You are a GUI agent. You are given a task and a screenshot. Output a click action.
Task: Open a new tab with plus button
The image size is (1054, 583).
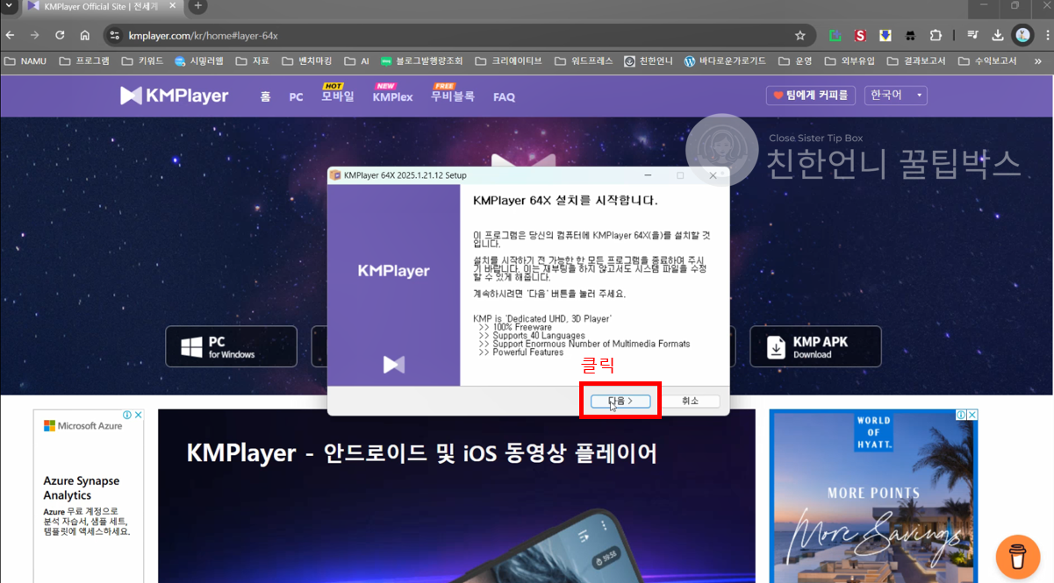click(x=198, y=6)
